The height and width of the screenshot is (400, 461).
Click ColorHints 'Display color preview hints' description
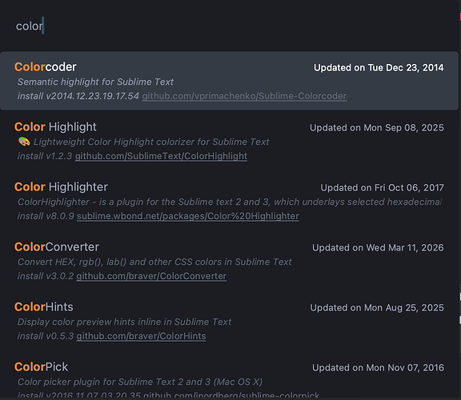pos(125,322)
